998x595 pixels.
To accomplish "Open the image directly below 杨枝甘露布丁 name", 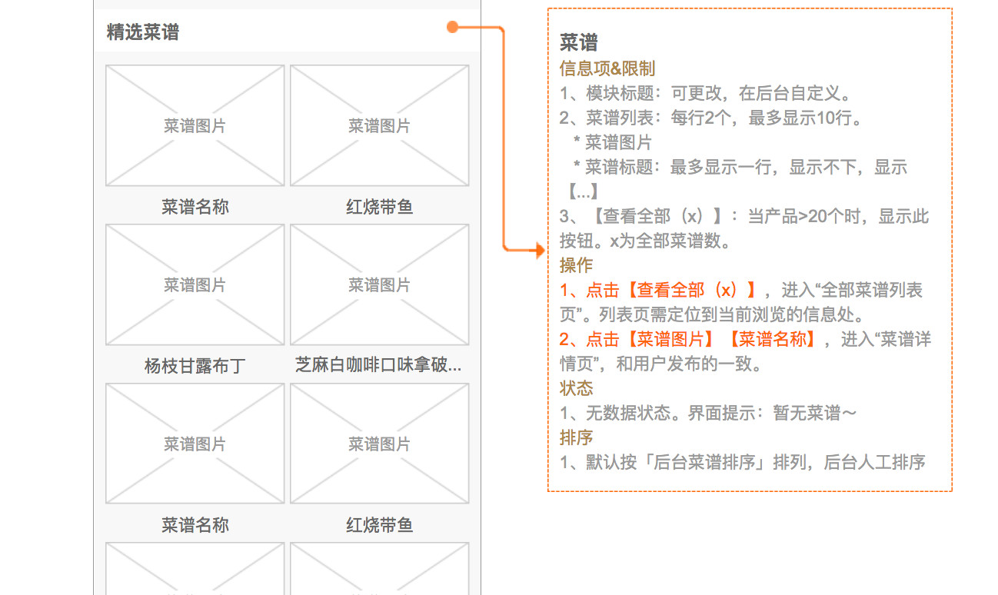I will click(195, 444).
